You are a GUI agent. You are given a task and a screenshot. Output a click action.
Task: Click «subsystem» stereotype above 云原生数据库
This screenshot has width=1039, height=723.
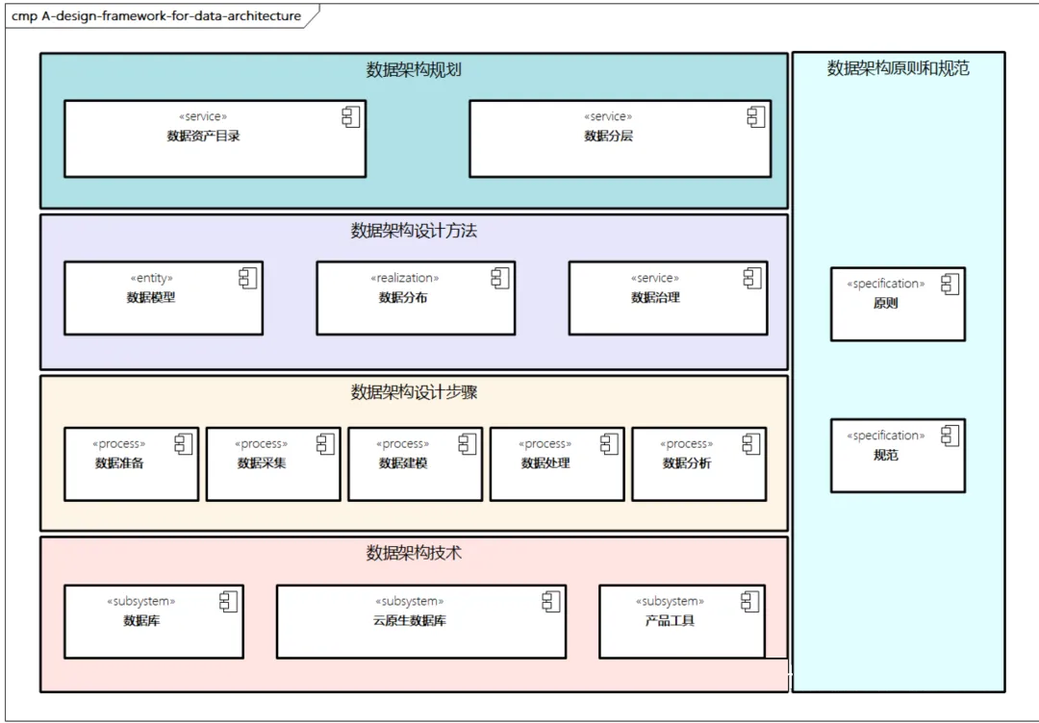(410, 602)
